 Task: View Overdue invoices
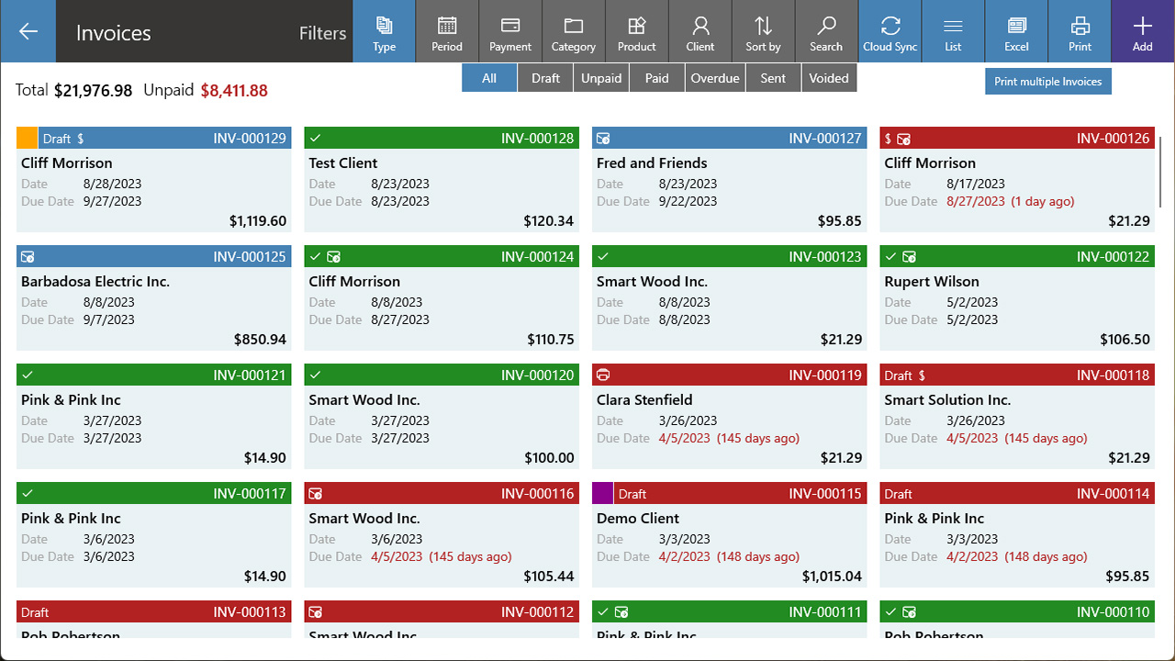click(715, 78)
